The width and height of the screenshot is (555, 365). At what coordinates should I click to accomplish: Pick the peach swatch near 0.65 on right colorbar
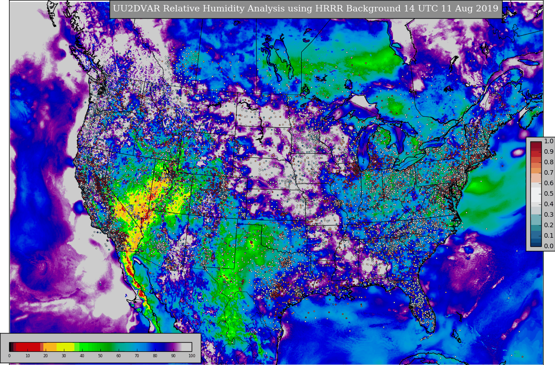tap(536, 178)
